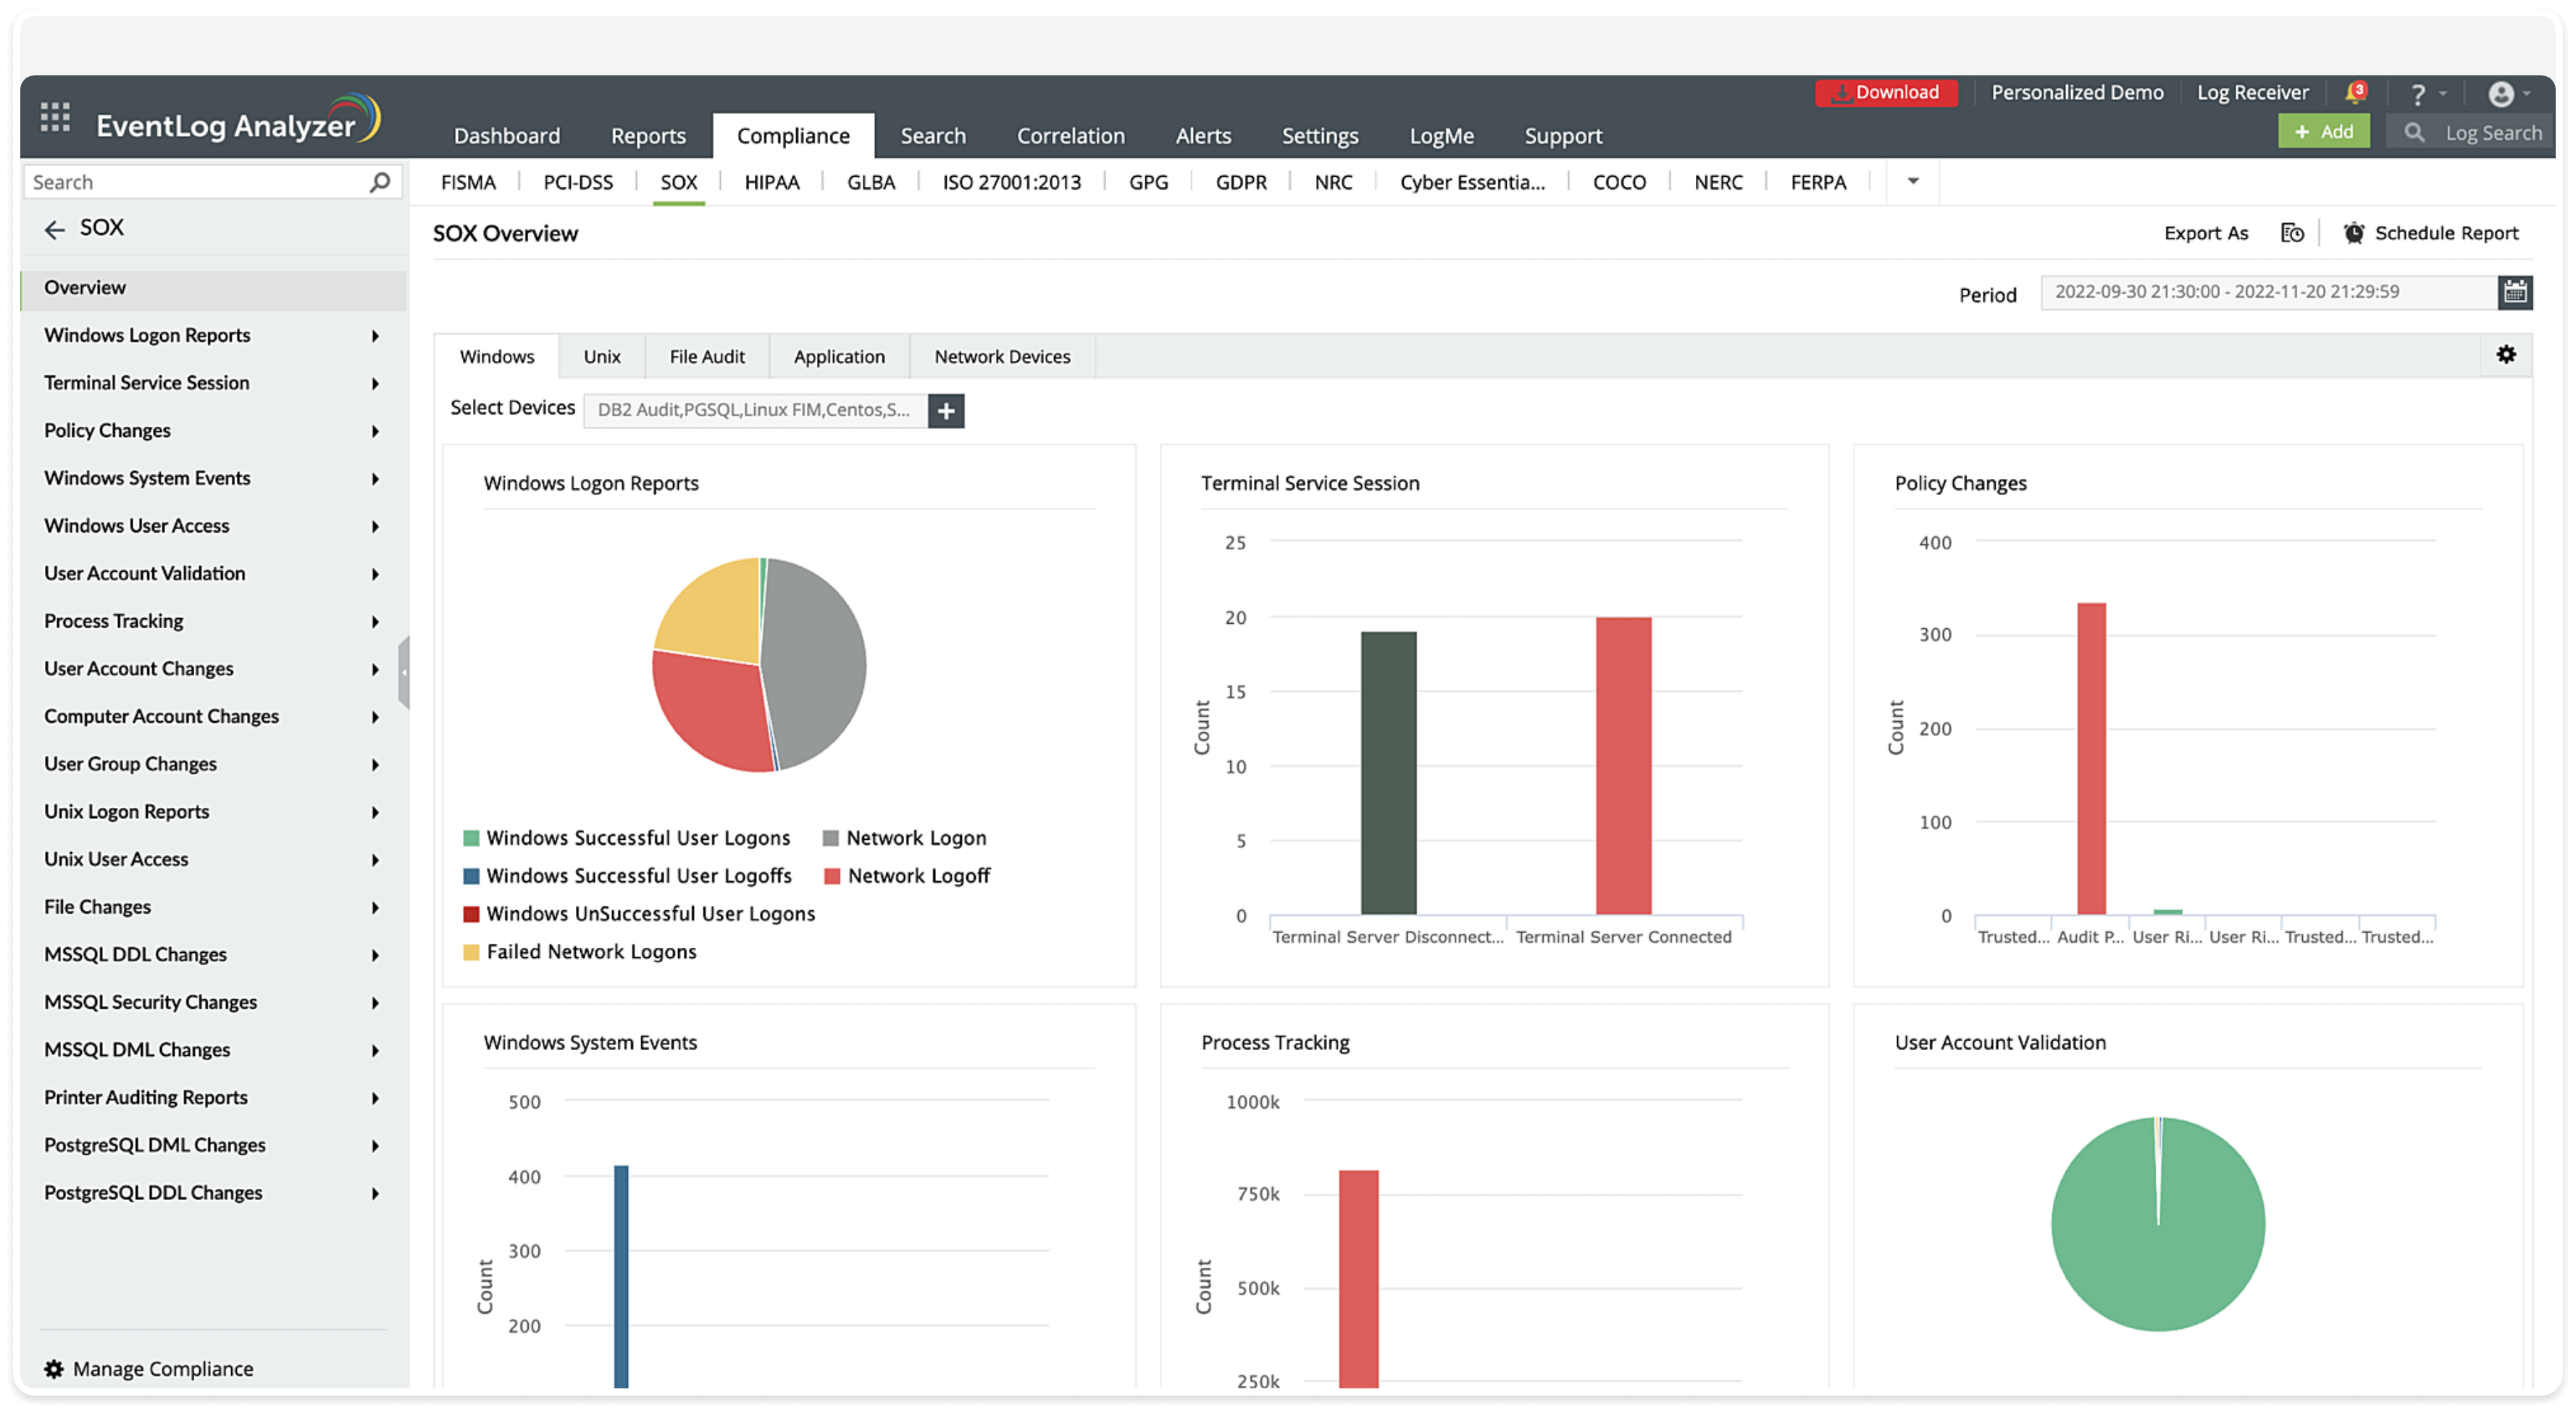Open the apps grid icon

pos(55,117)
